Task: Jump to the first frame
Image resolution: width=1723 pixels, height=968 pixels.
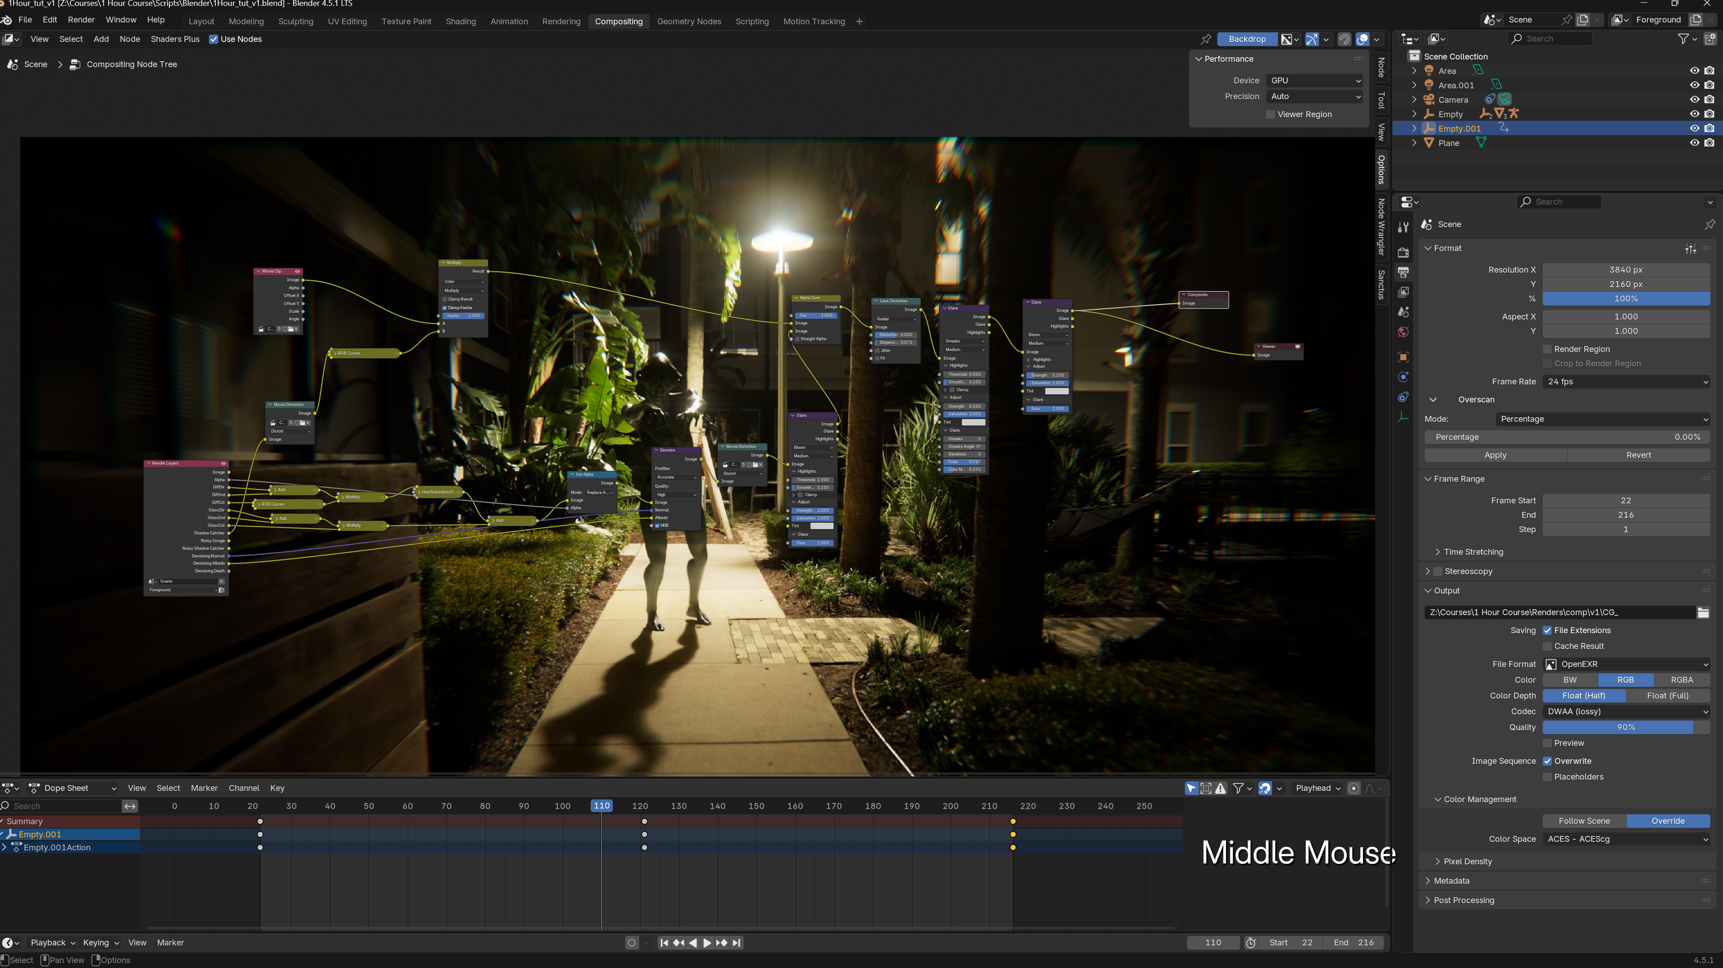Action: [x=664, y=943]
